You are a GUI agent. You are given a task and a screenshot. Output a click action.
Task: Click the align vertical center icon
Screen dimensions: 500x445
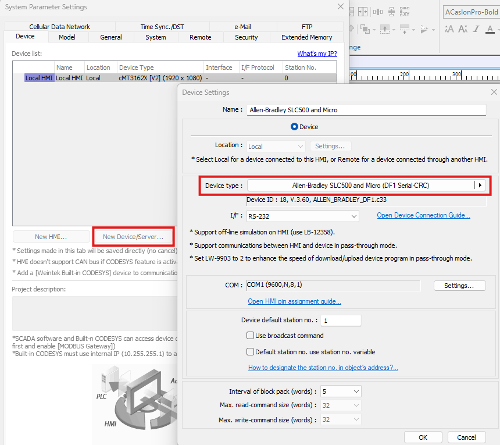tap(392, 12)
